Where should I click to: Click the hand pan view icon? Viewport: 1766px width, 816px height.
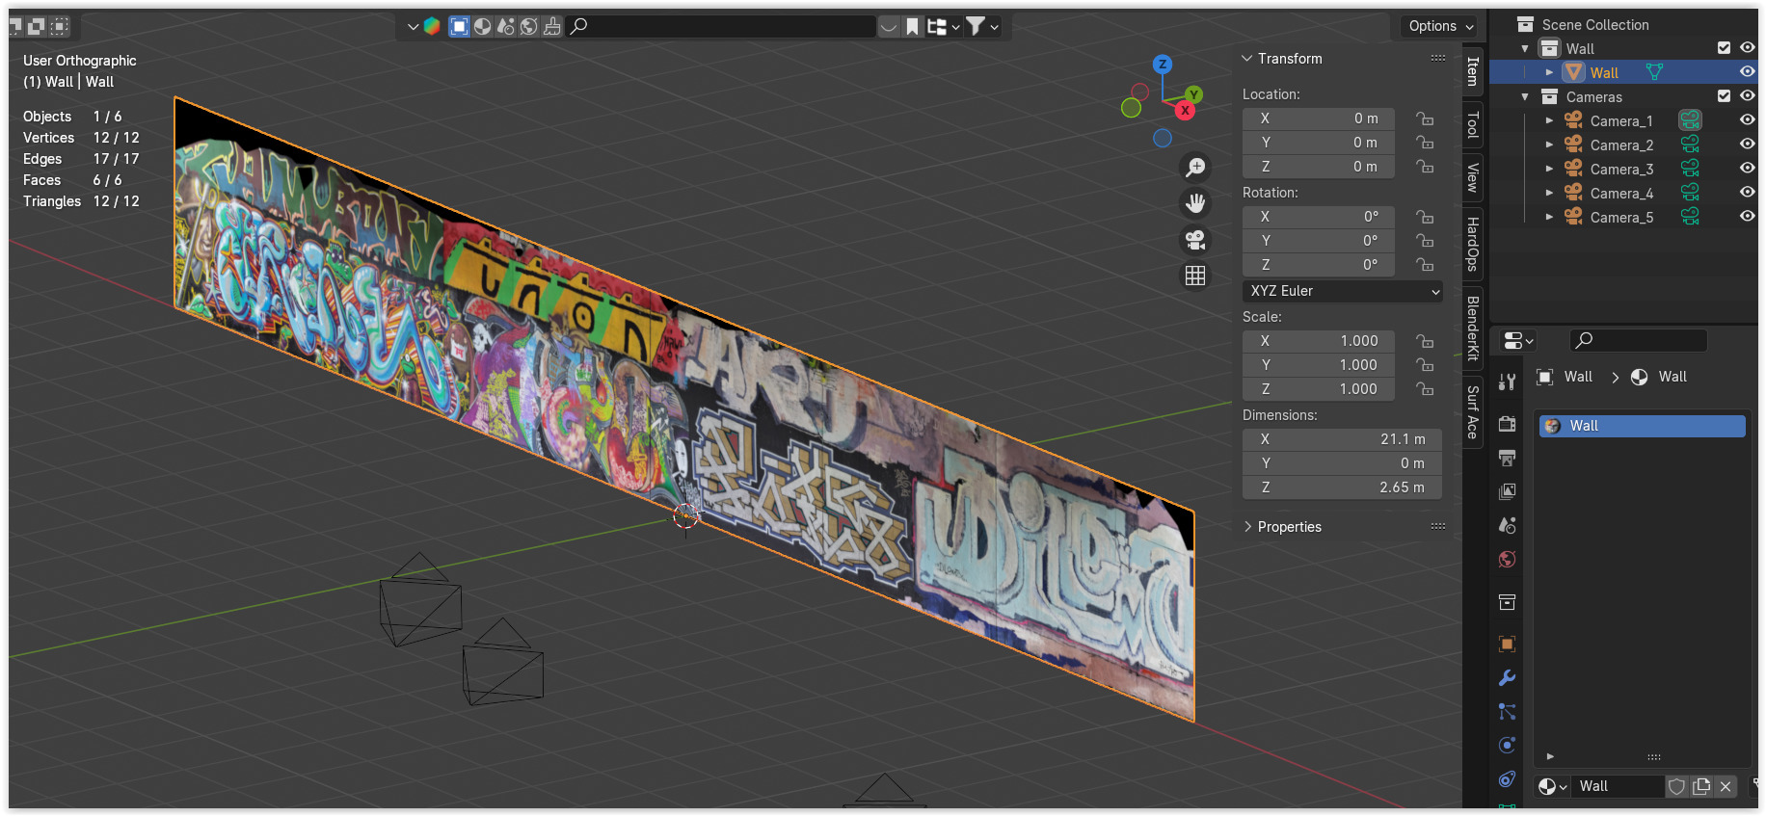tap(1195, 203)
